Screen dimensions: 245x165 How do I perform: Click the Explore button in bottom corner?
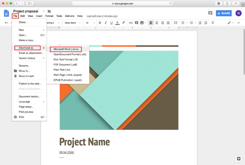tap(238, 159)
